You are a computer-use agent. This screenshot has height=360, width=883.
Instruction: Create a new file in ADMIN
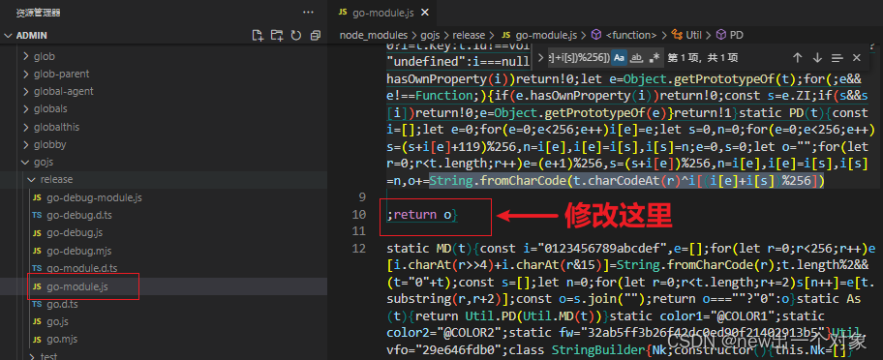click(258, 36)
